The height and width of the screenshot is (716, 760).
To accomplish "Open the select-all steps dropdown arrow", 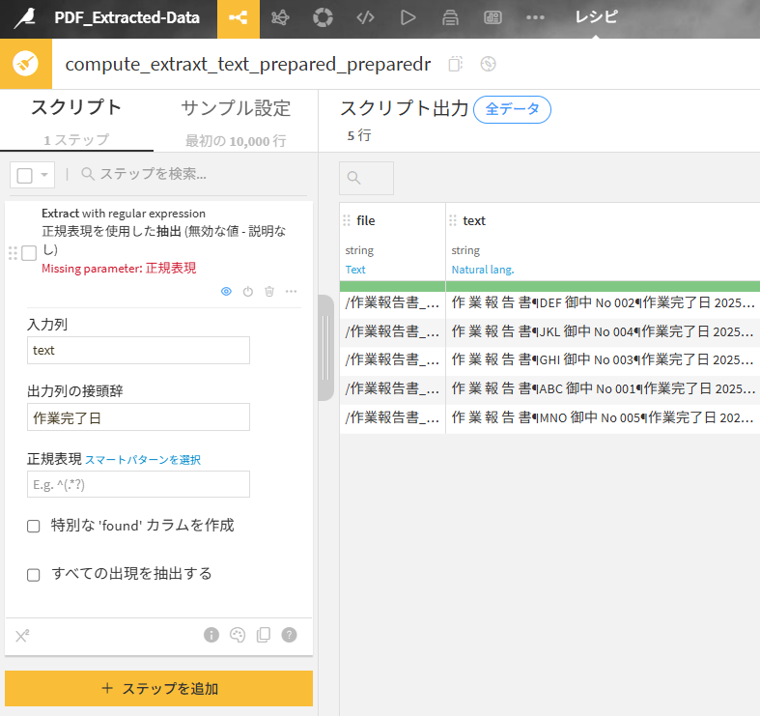I will click(44, 175).
